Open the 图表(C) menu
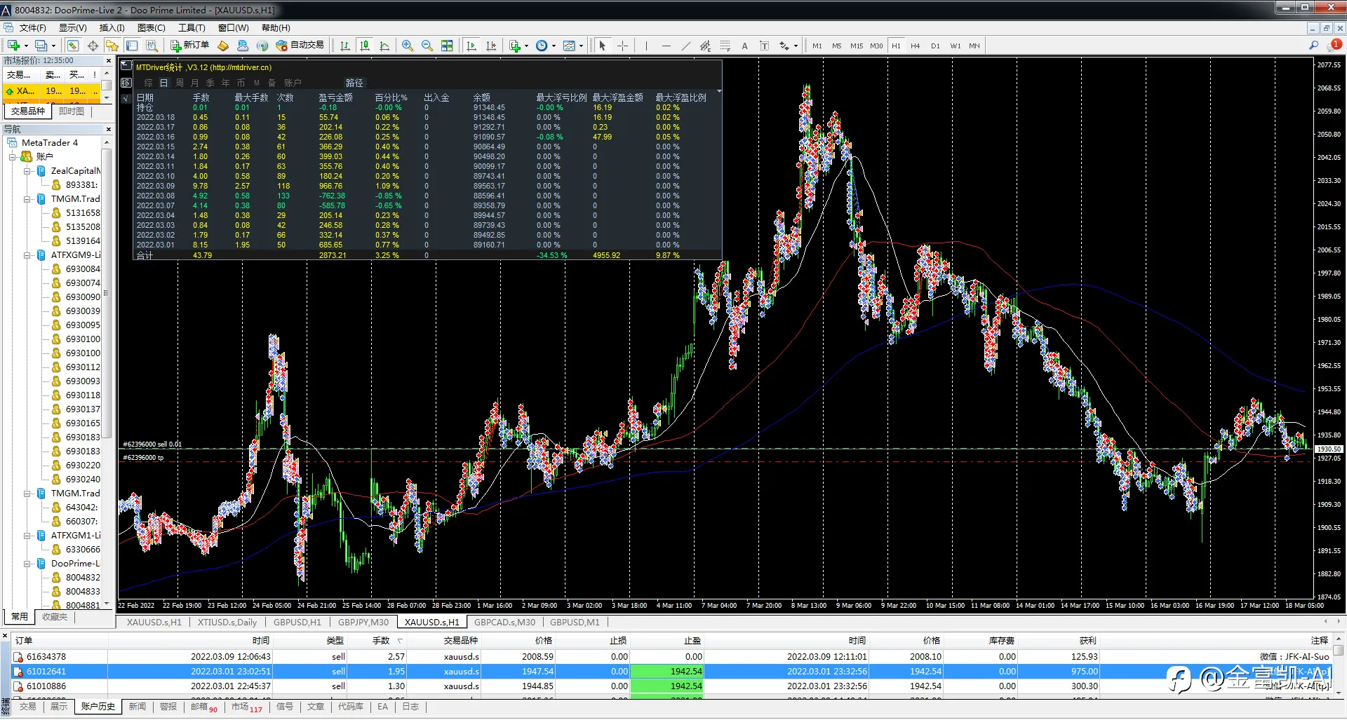This screenshot has width=1347, height=720. pyautogui.click(x=152, y=28)
